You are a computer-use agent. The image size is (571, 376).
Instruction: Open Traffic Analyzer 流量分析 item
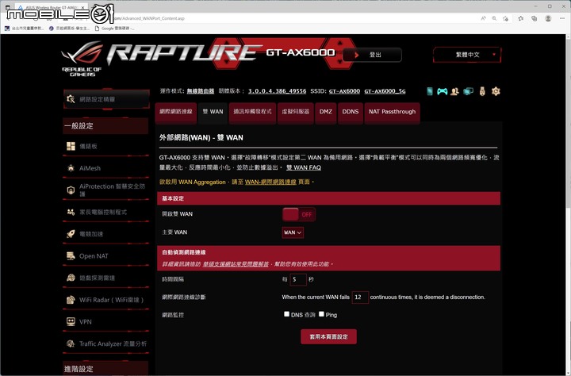(x=105, y=343)
